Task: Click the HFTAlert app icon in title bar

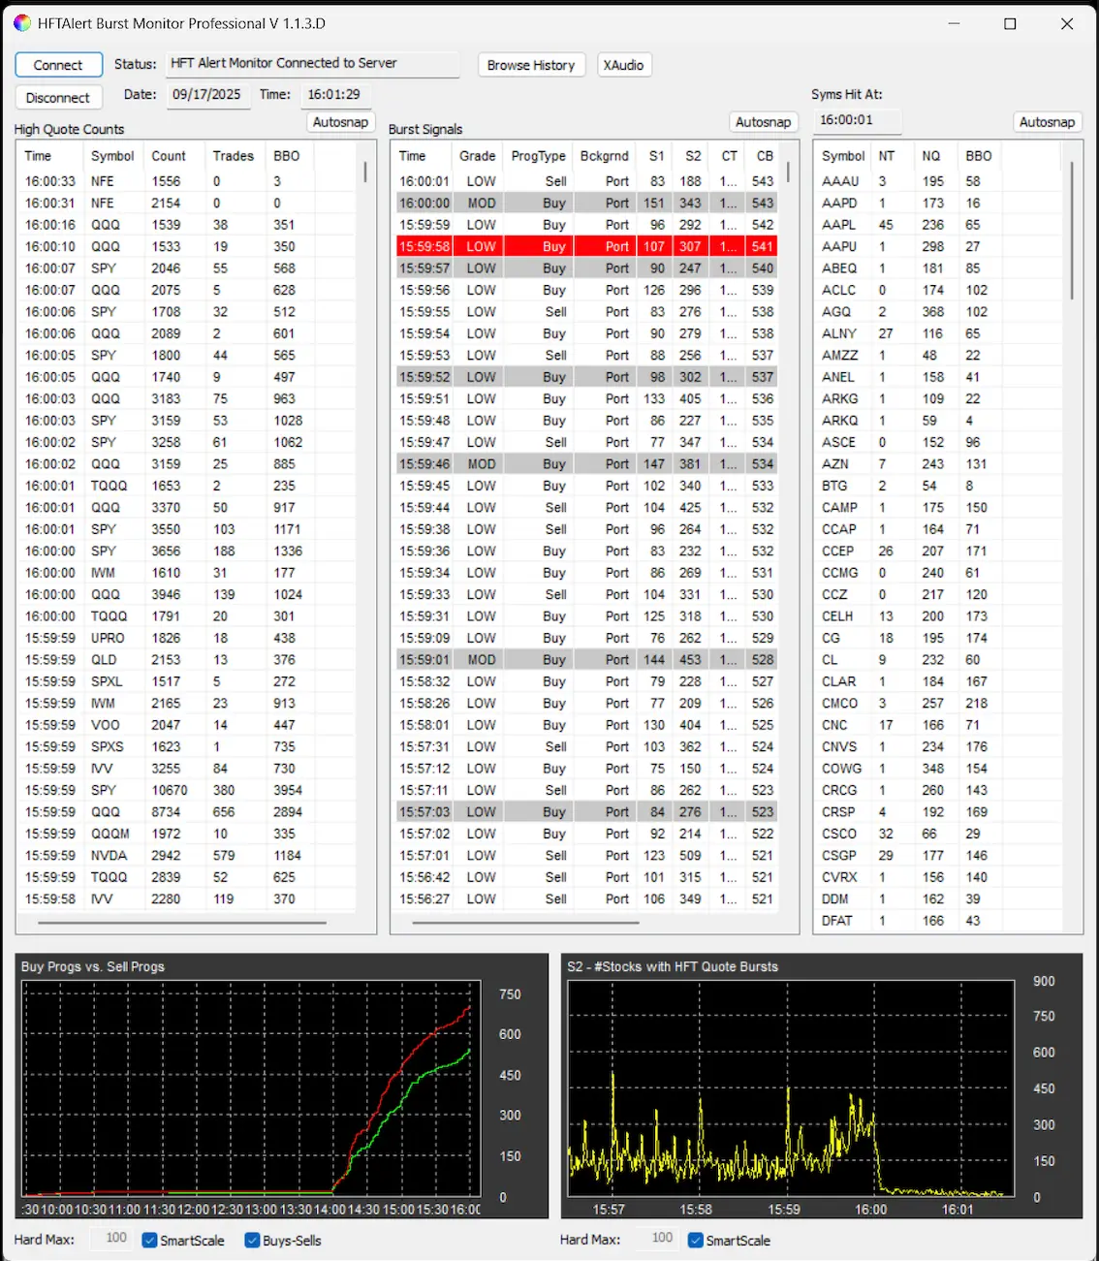Action: point(22,23)
